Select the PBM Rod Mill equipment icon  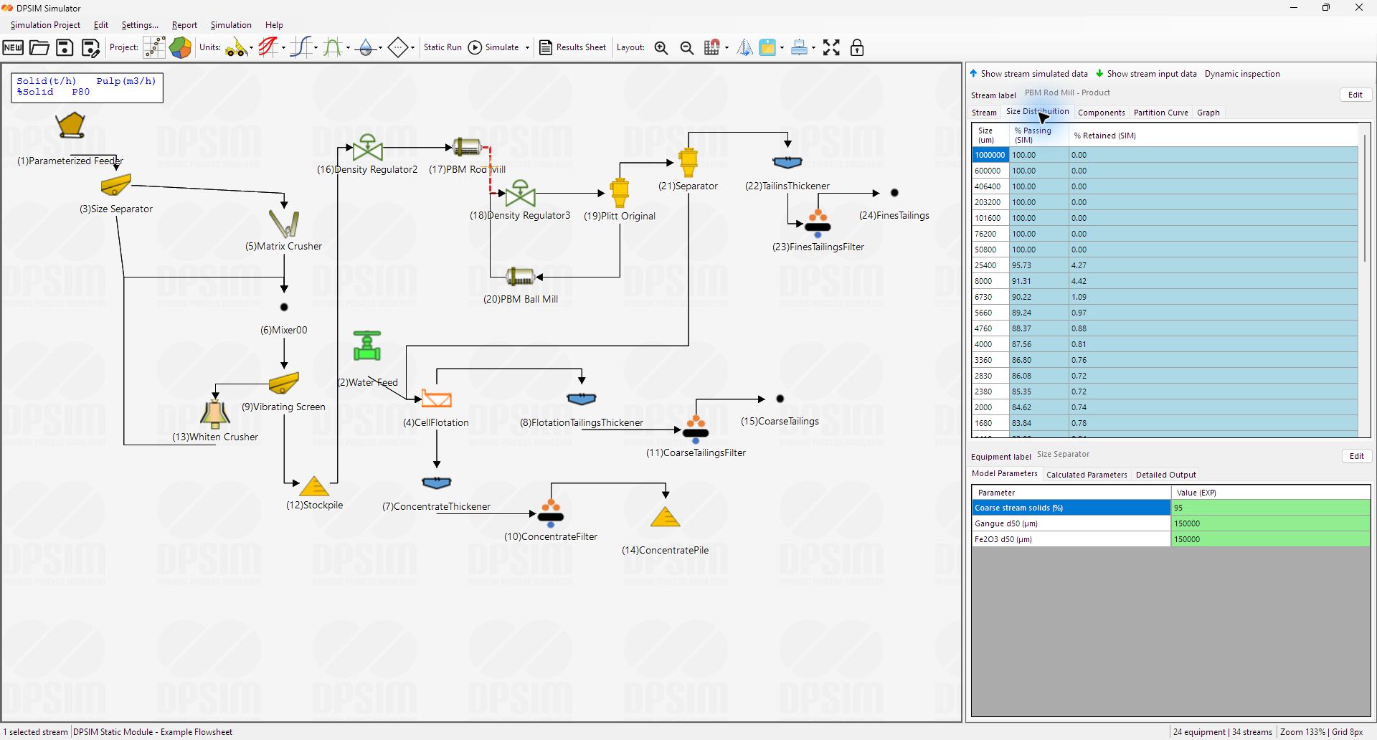point(467,148)
